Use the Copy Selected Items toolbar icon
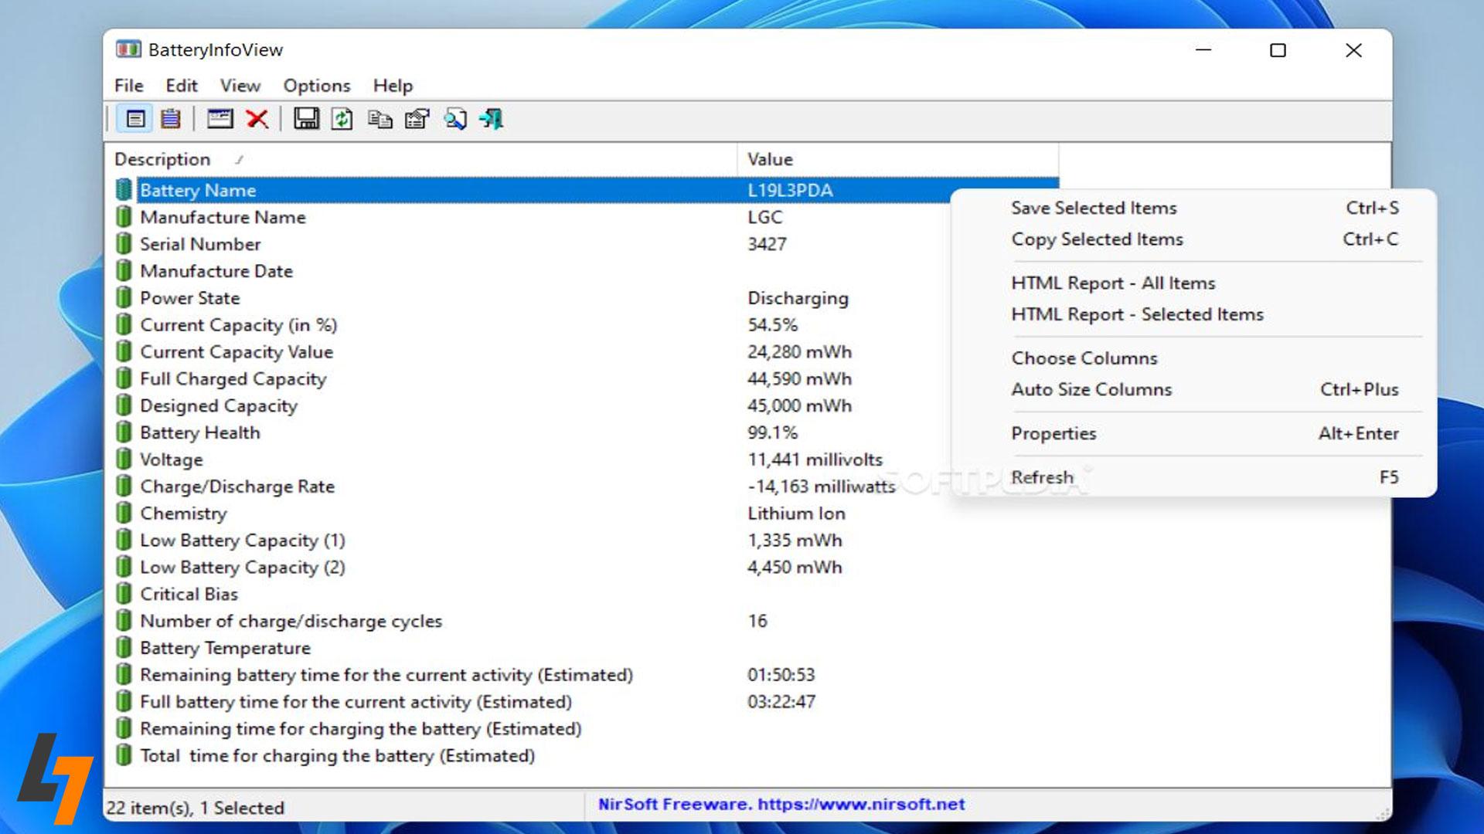 point(380,119)
